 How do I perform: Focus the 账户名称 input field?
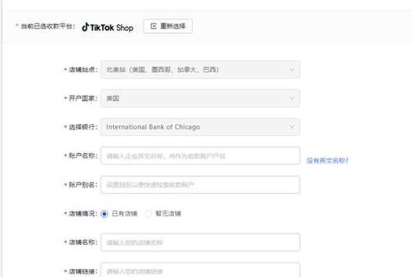200,156
